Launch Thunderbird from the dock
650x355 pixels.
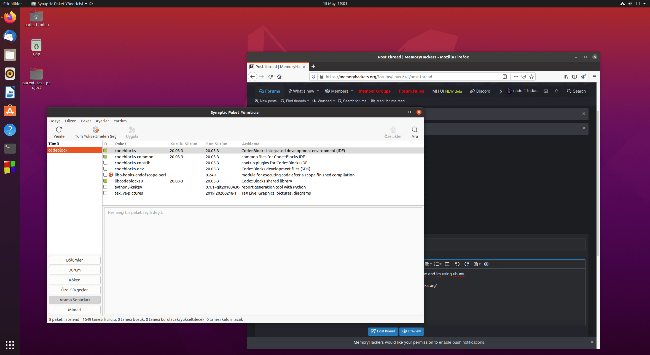[x=10, y=36]
